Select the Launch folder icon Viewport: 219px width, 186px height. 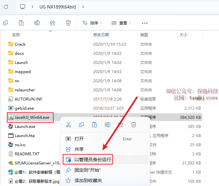pos(11,62)
